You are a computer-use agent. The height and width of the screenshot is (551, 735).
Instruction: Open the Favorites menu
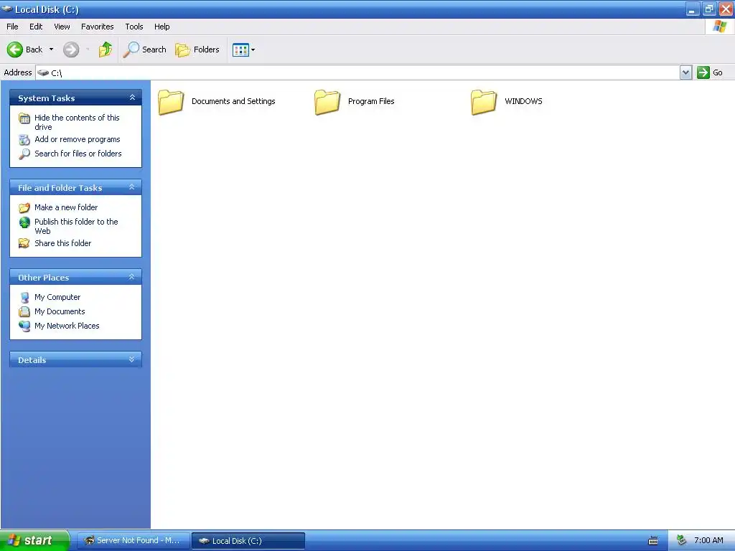click(98, 27)
